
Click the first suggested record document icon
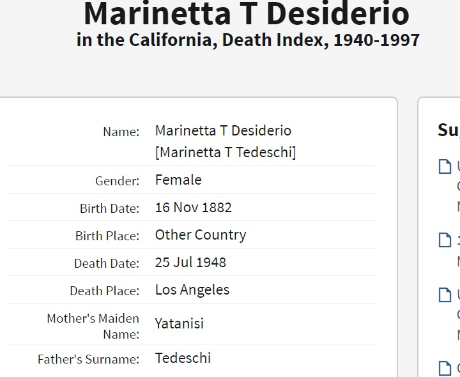[445, 167]
